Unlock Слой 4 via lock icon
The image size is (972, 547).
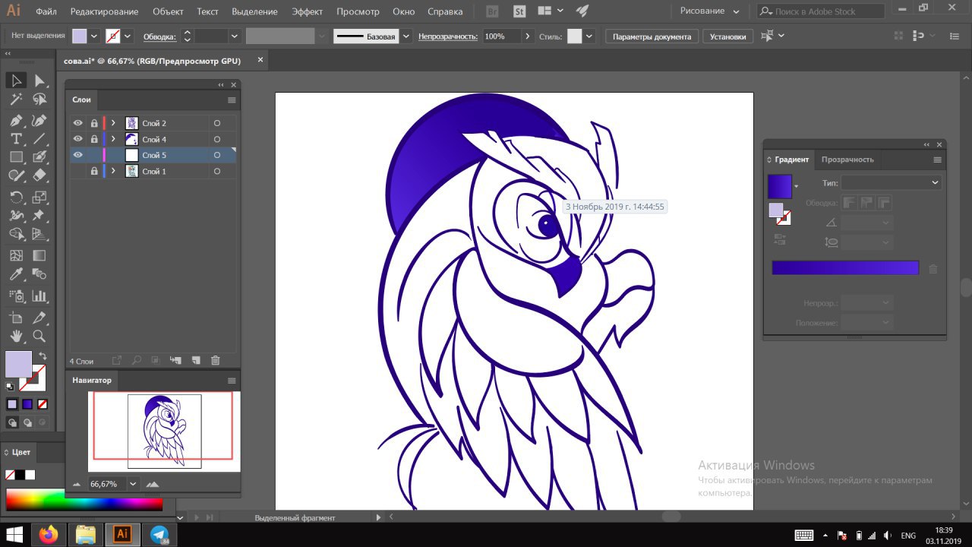pyautogui.click(x=94, y=139)
